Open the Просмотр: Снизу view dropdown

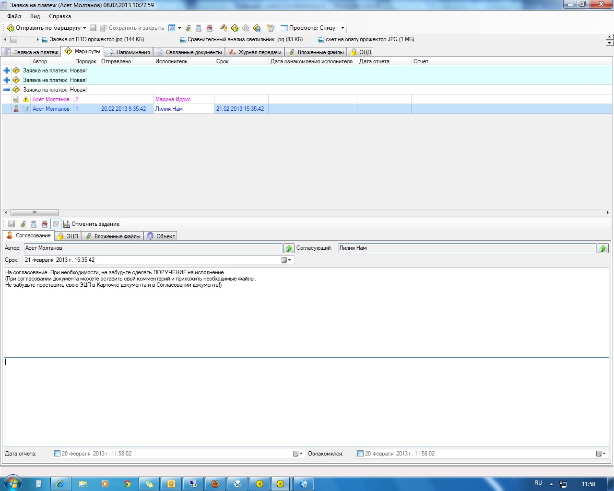point(342,28)
